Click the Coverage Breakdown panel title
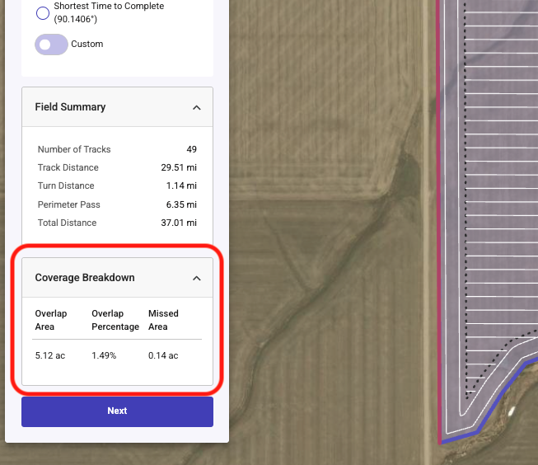The width and height of the screenshot is (538, 465). click(85, 278)
